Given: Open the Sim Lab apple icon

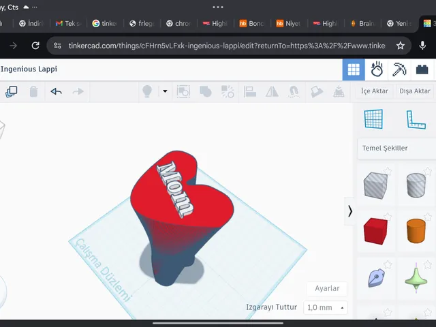Looking at the screenshot, I should pyautogui.click(x=377, y=69).
